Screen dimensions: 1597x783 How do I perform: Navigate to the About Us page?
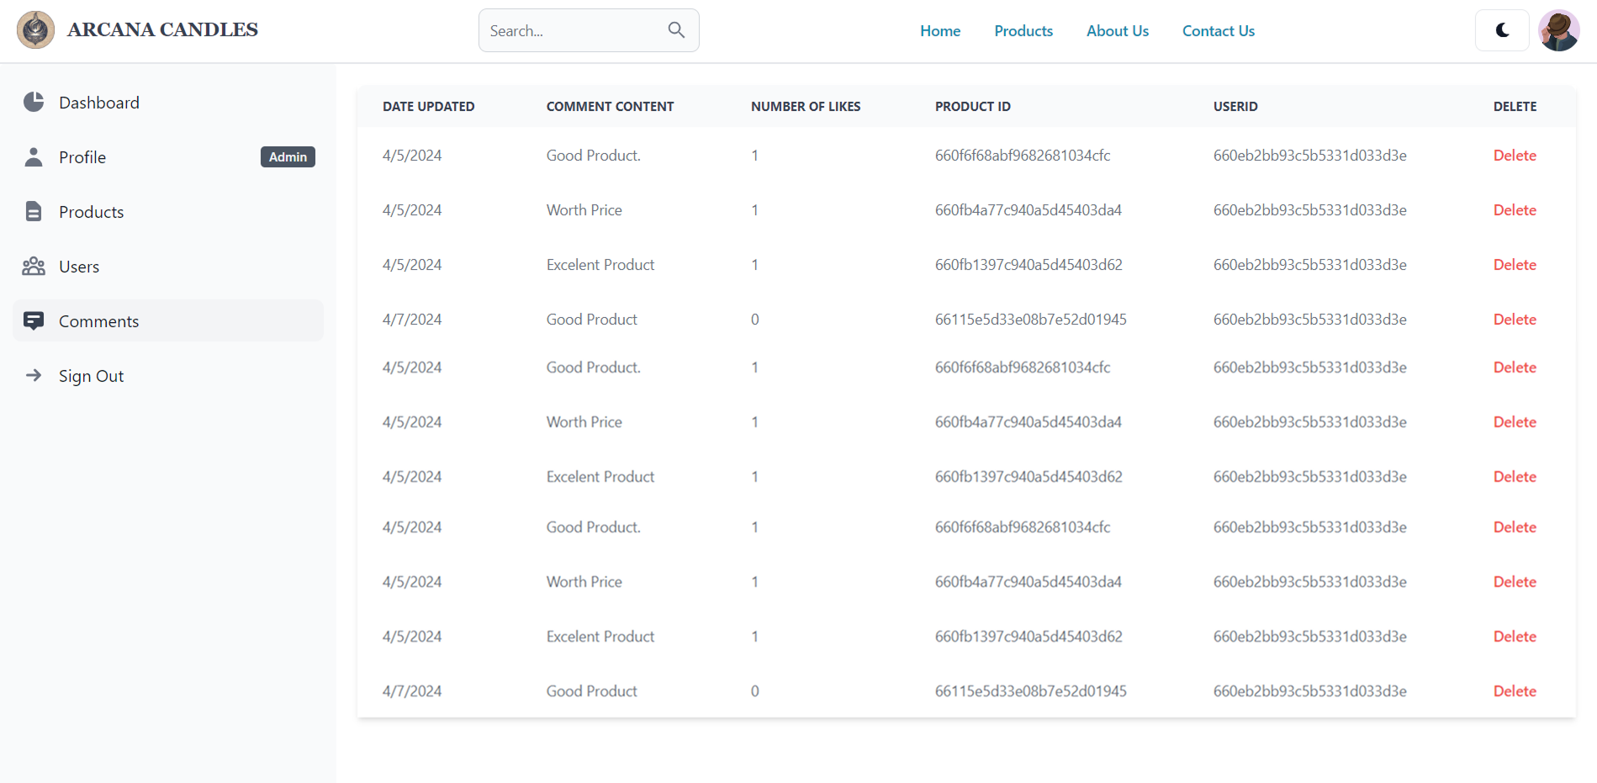click(1117, 31)
